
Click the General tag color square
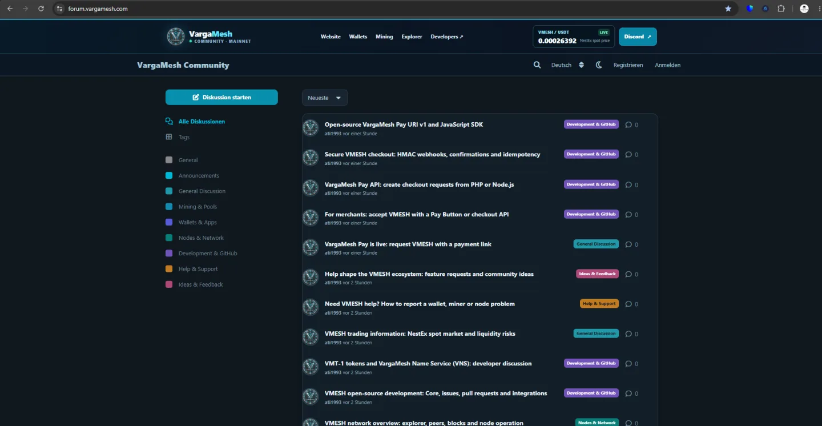click(x=169, y=160)
